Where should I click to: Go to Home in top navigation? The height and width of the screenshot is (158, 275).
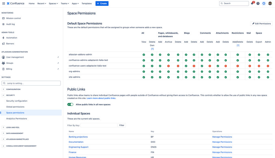coord(32,4)
